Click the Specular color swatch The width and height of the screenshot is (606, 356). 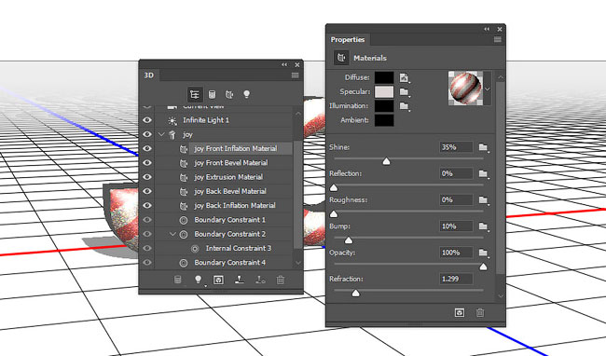[x=384, y=91]
